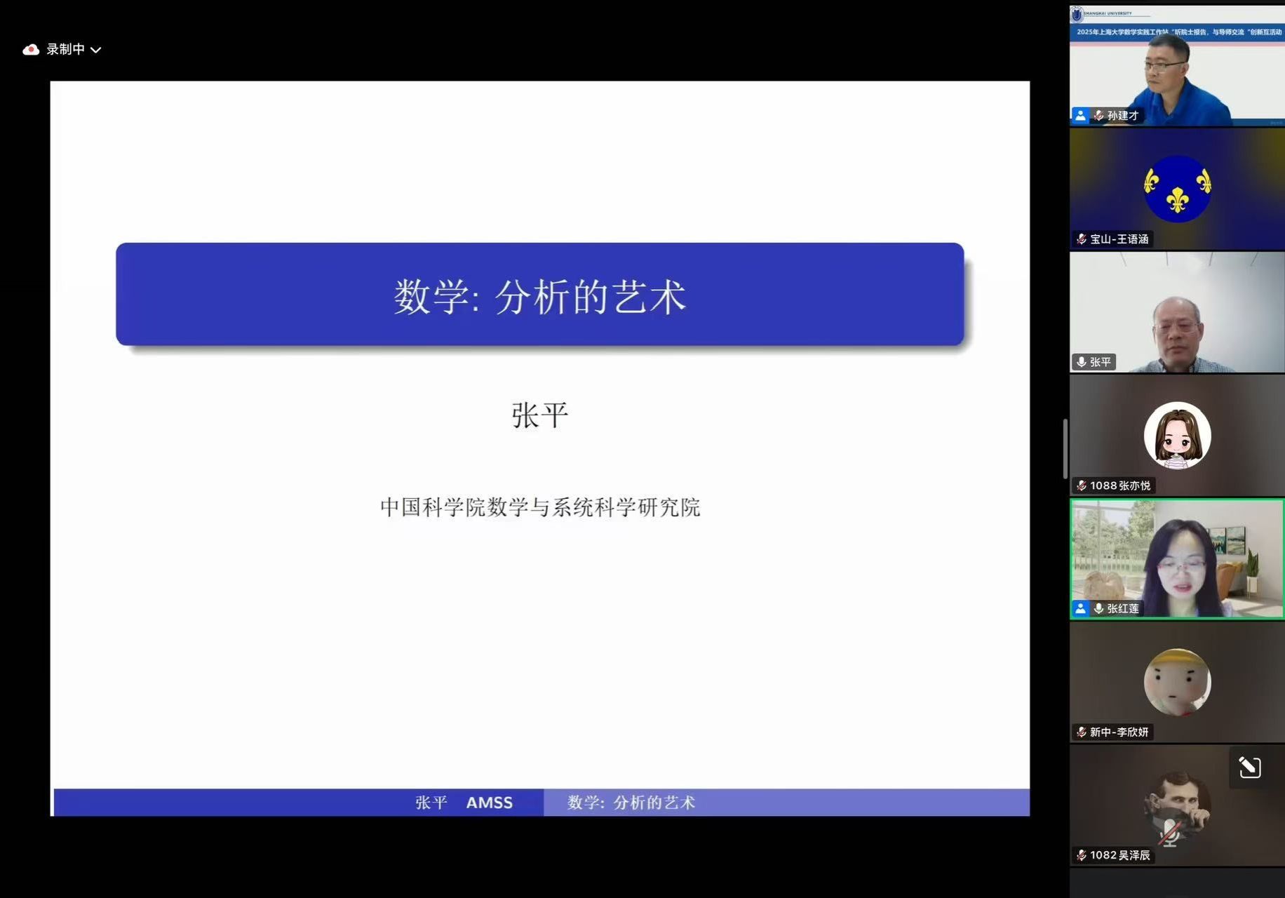The image size is (1285, 898).
Task: Click the cartoon girl avatar of 1088张亦悦
Action: pos(1177,435)
